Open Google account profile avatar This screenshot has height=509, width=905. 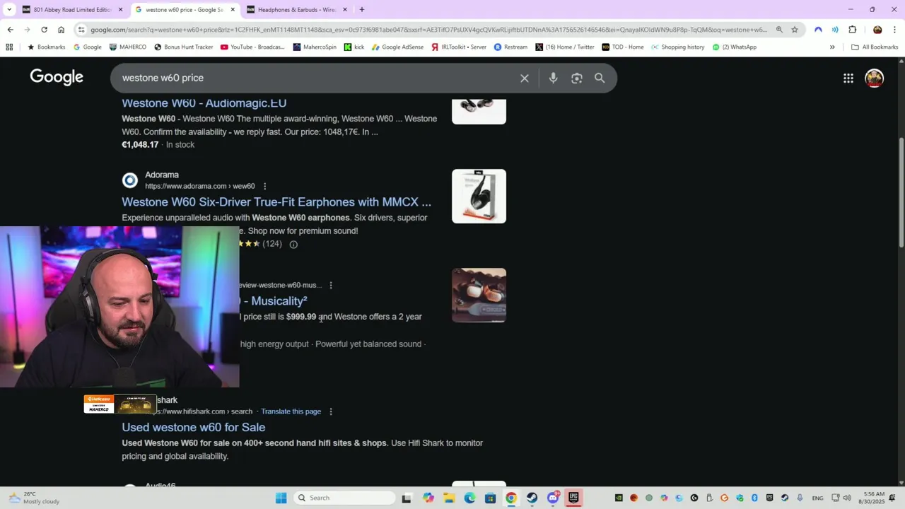click(875, 78)
